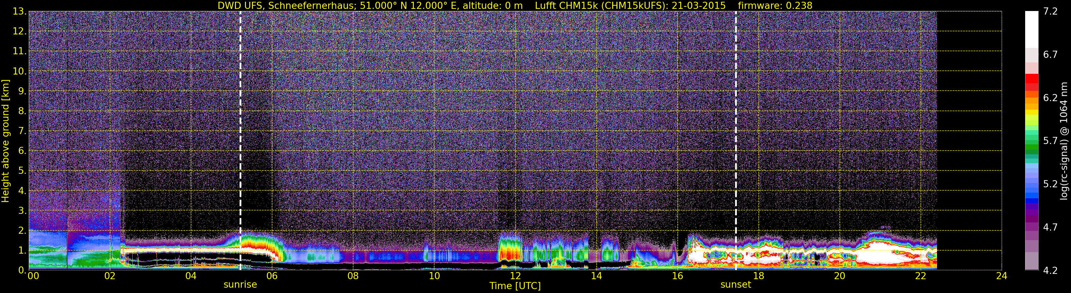This screenshot has width=1071, height=293.
Task: Click the '14' time tick label
Action: (x=596, y=276)
